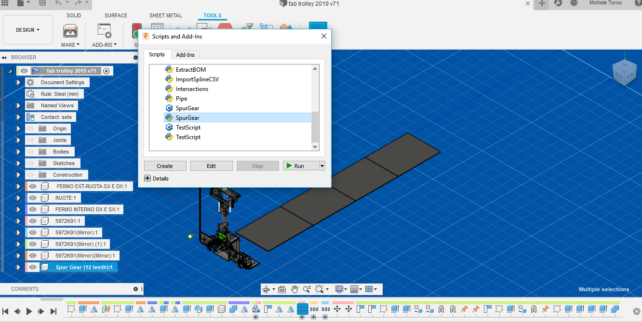Open Extensions icon next to new tab

tap(558, 3)
